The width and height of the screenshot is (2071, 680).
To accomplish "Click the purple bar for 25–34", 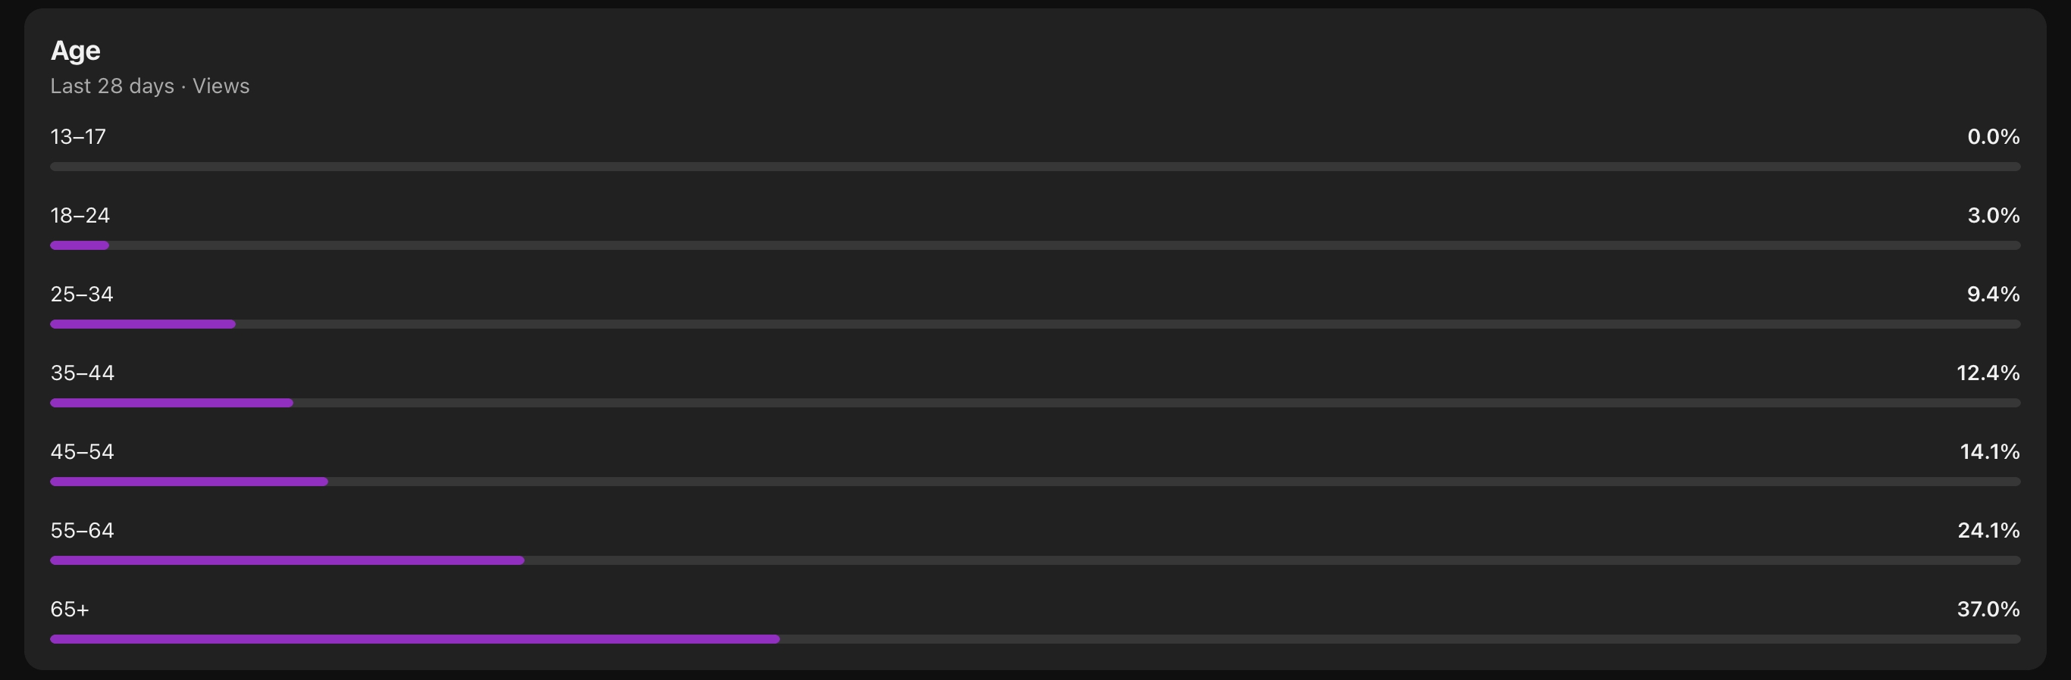I will [143, 324].
